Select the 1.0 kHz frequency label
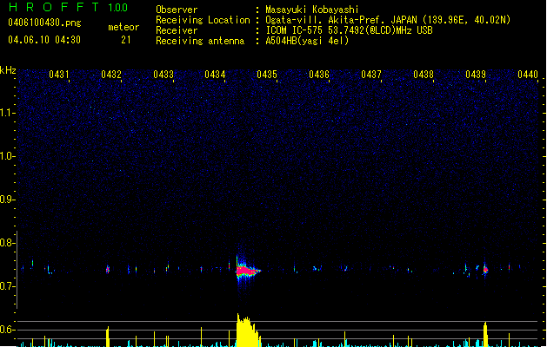Image resolution: width=547 pixels, height=347 pixels. tap(8, 156)
